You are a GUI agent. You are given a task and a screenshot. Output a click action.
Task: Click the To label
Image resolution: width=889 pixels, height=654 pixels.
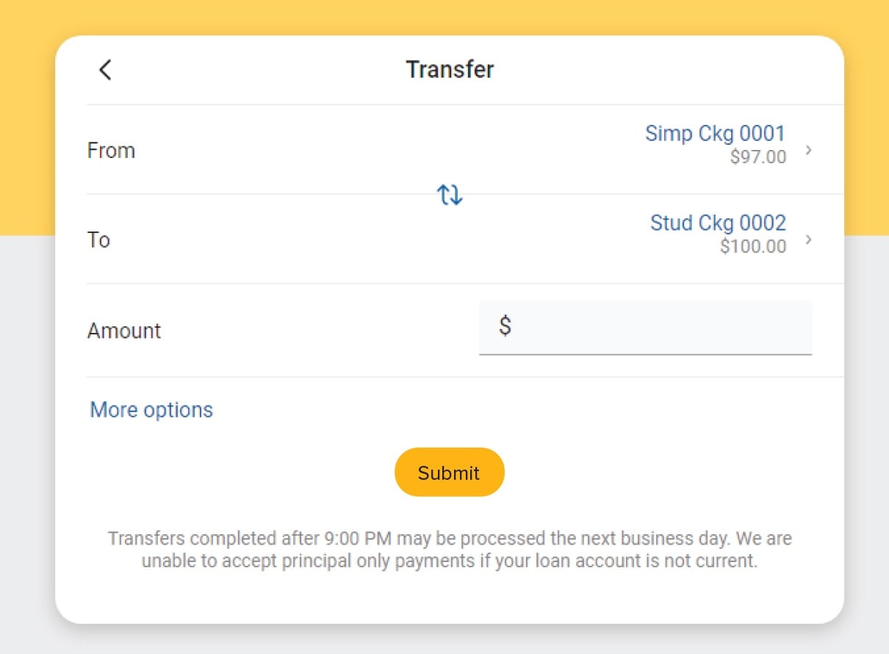98,240
